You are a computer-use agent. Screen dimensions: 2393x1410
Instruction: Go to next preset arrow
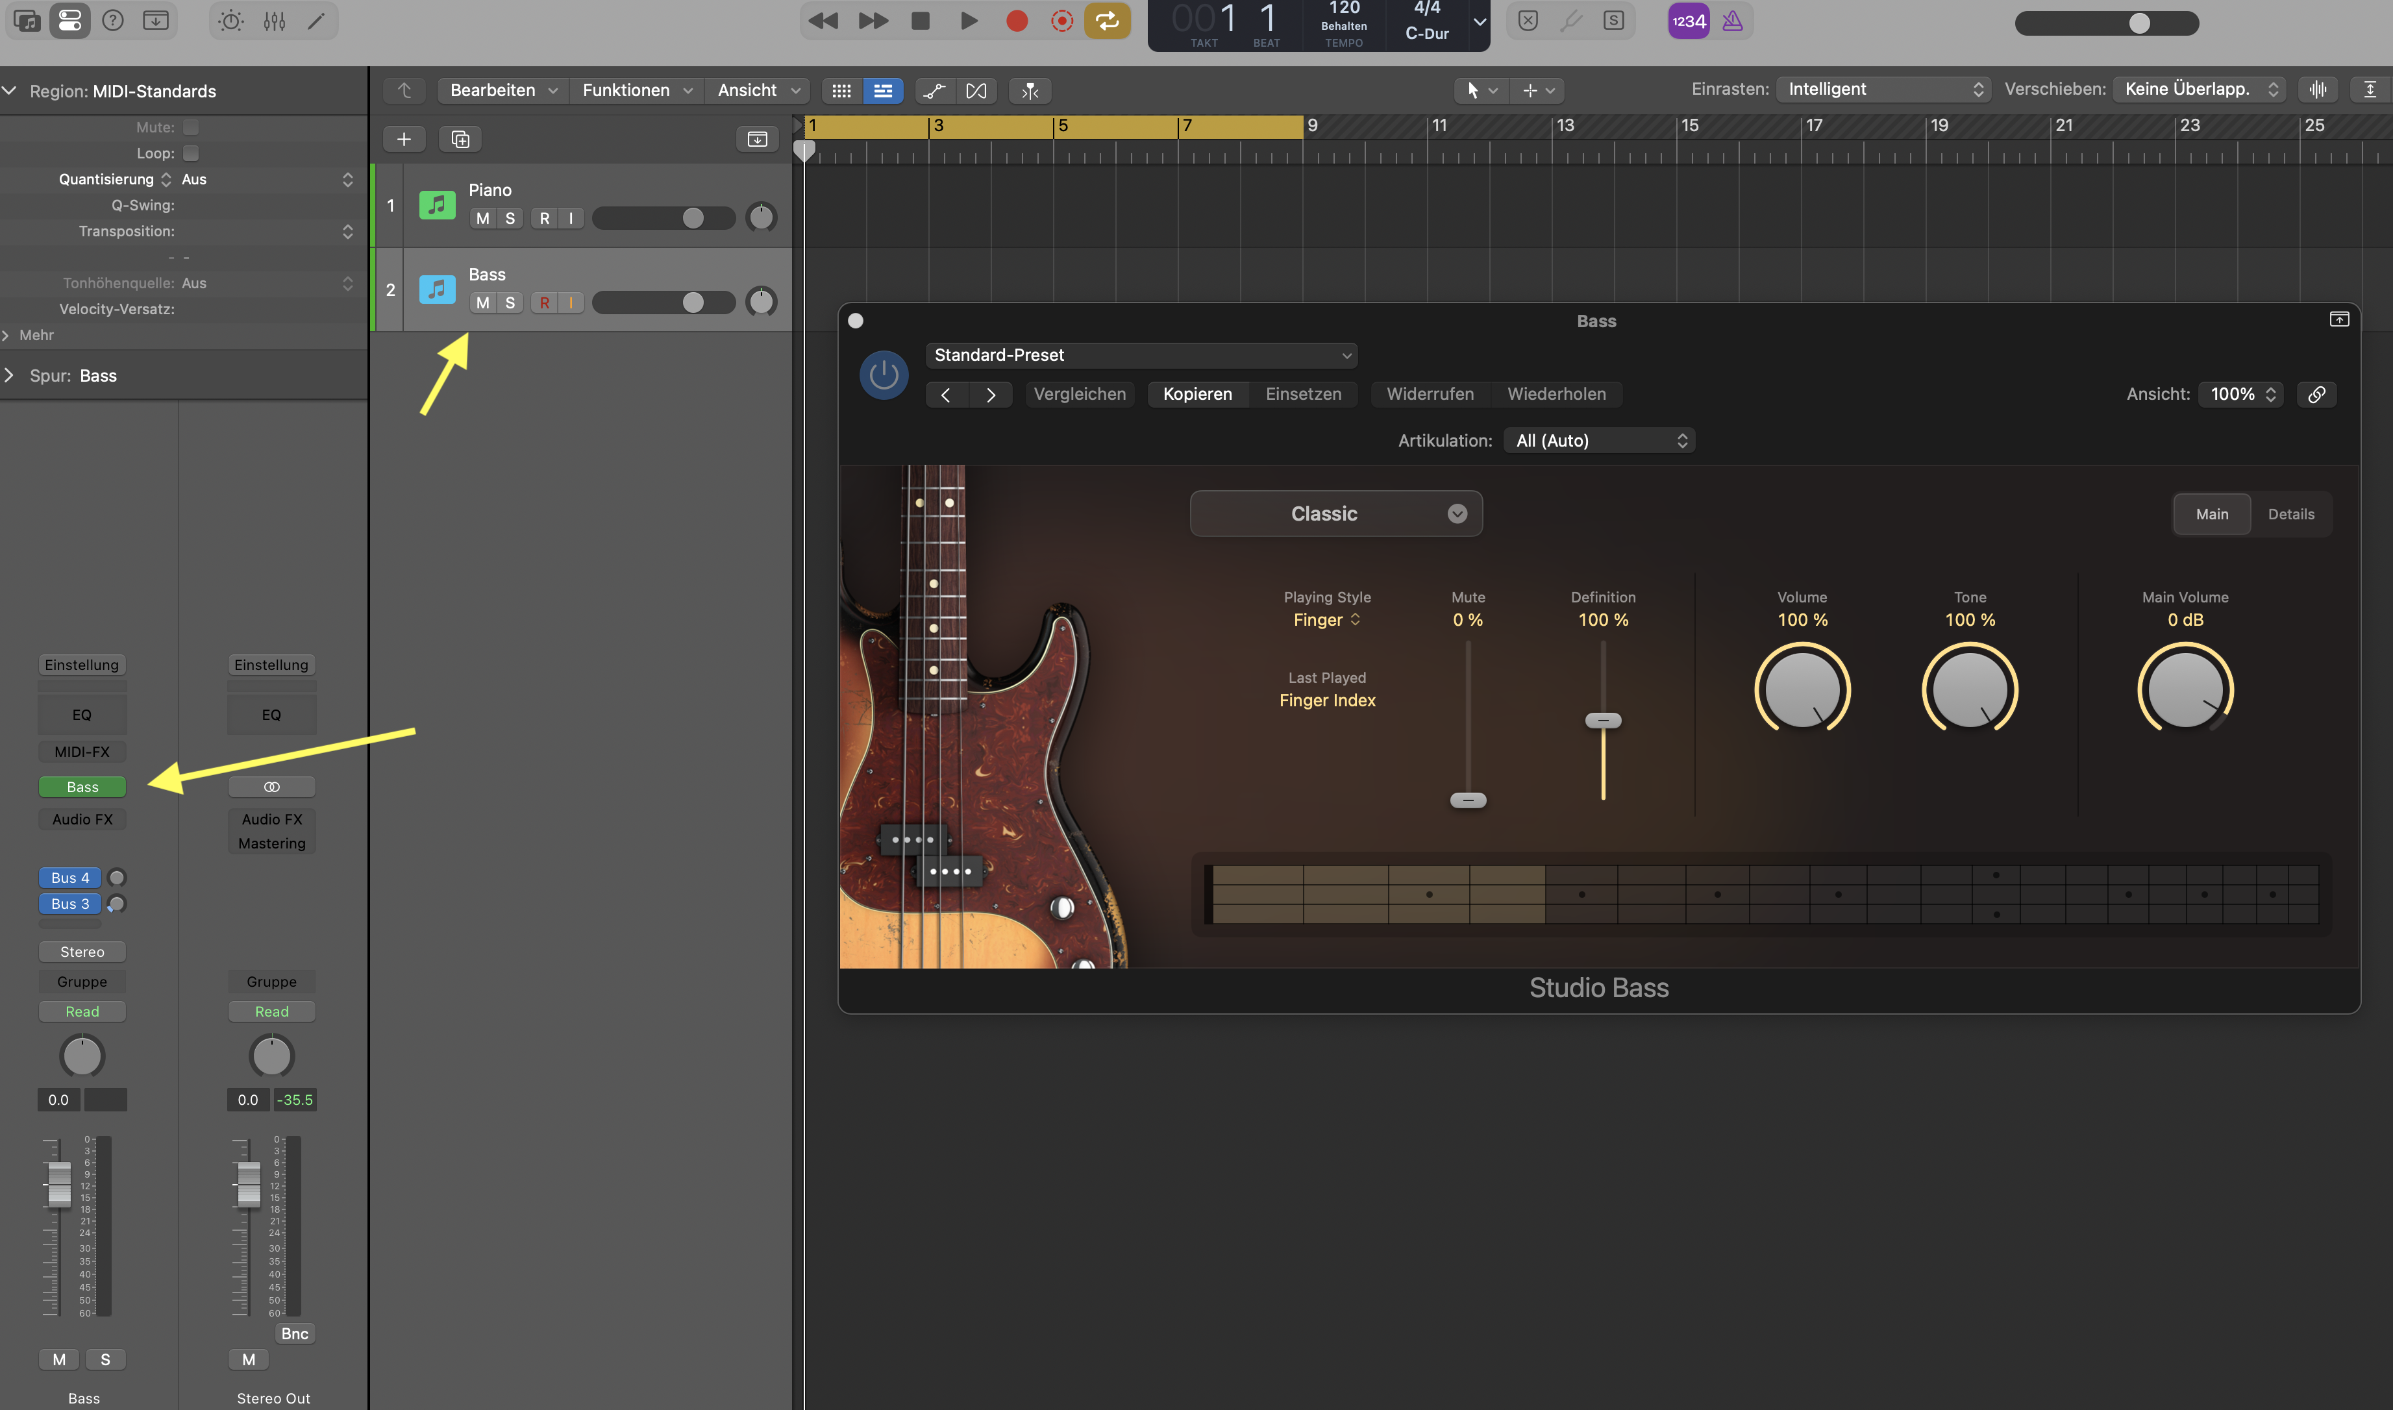[991, 395]
